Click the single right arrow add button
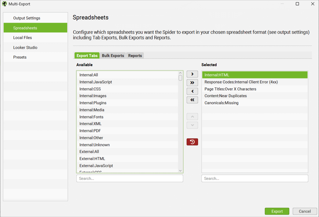 click(x=192, y=74)
